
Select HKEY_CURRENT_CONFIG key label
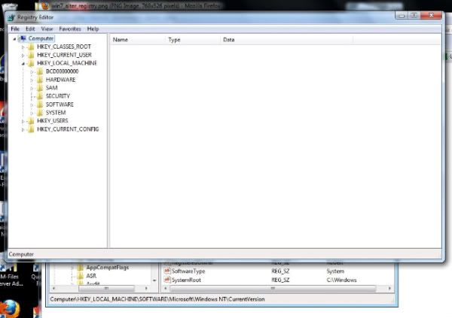coord(68,129)
